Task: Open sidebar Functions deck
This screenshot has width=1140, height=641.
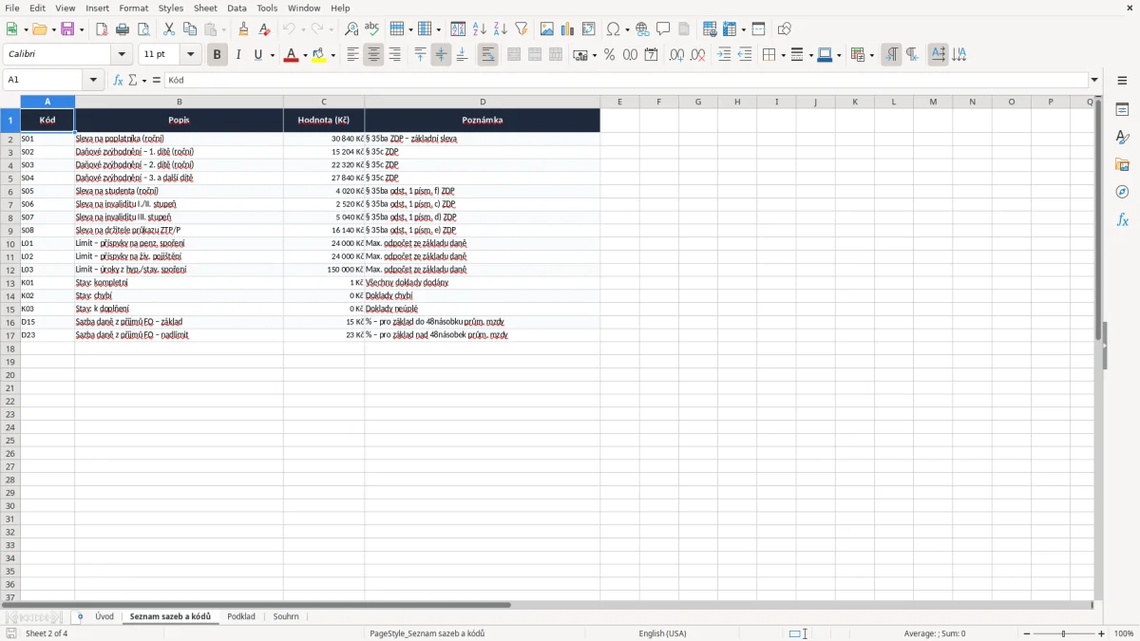Action: click(1122, 220)
